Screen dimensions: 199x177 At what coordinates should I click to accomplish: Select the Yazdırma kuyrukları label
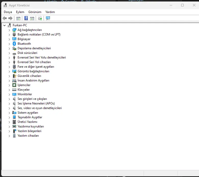(31, 126)
